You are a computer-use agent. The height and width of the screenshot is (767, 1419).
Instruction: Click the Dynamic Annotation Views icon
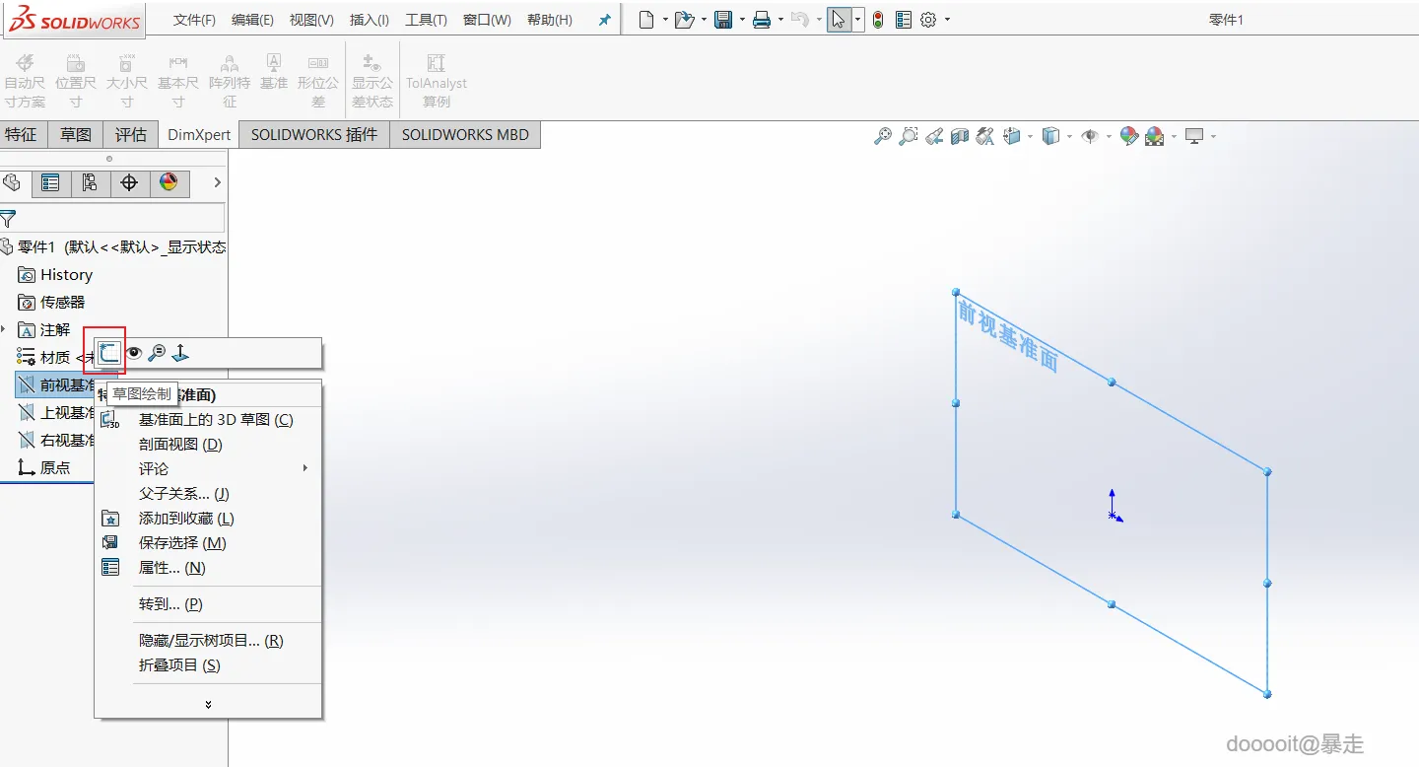(x=984, y=136)
